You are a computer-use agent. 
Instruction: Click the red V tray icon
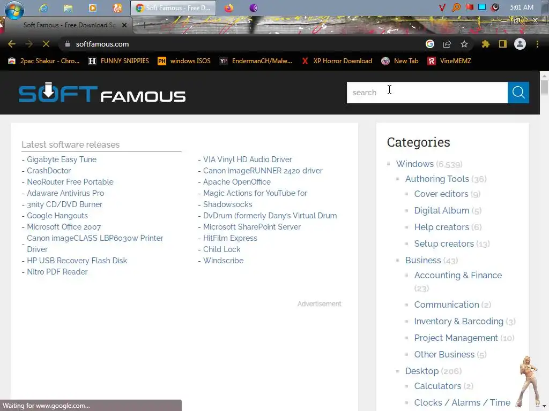point(442,7)
